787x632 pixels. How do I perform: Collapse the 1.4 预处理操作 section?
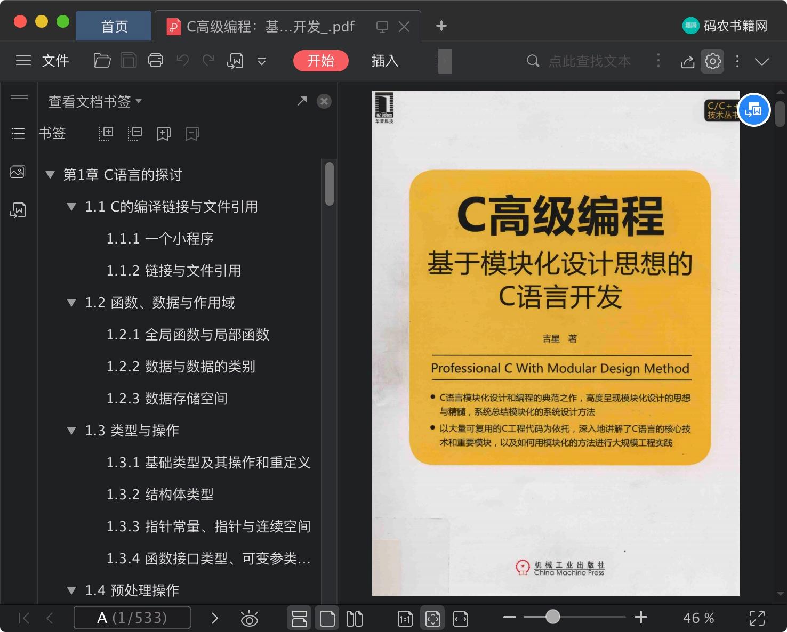pyautogui.click(x=71, y=590)
